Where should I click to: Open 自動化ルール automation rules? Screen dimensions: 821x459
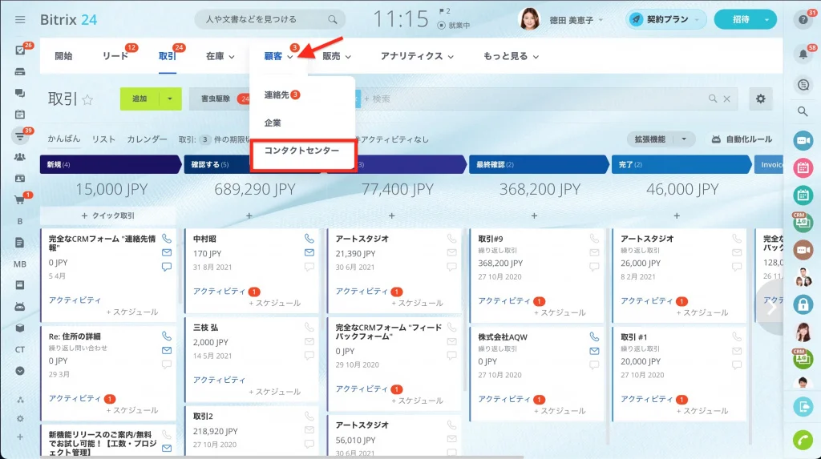point(742,139)
